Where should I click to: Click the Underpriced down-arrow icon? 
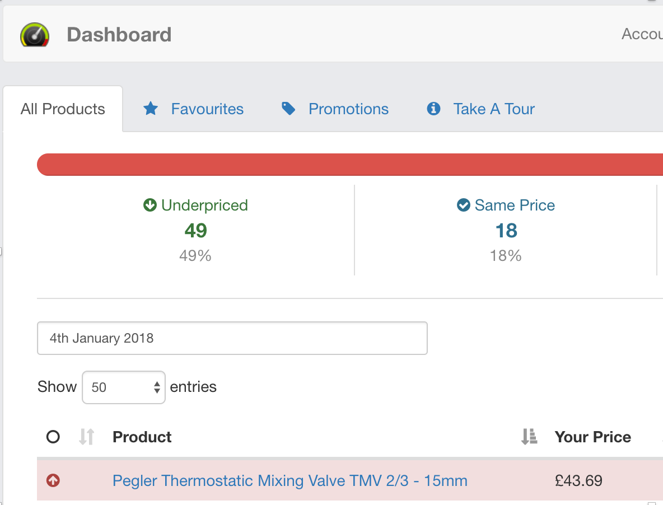(150, 205)
